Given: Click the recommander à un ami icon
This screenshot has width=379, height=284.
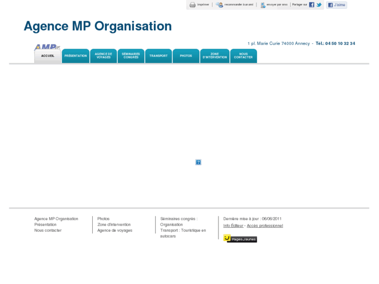Looking at the screenshot, I should click(219, 5).
